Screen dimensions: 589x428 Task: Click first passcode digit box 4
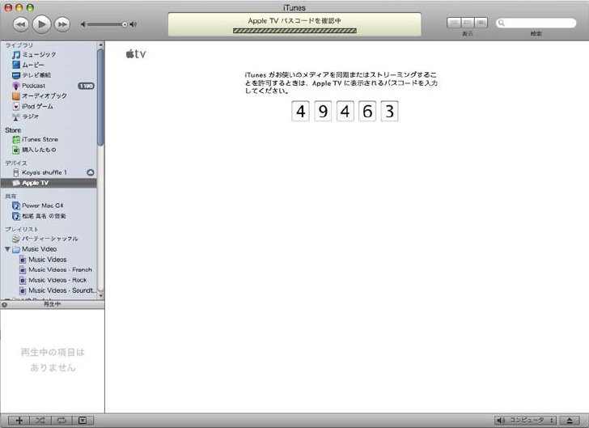(300, 111)
